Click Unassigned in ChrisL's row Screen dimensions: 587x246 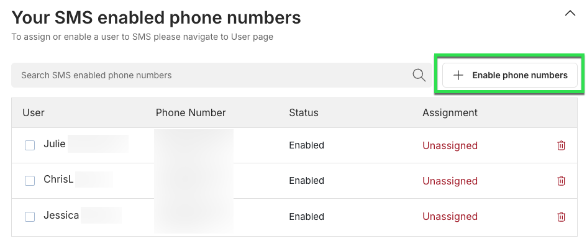450,181
